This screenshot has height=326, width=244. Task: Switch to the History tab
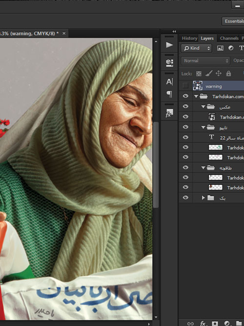(x=189, y=38)
